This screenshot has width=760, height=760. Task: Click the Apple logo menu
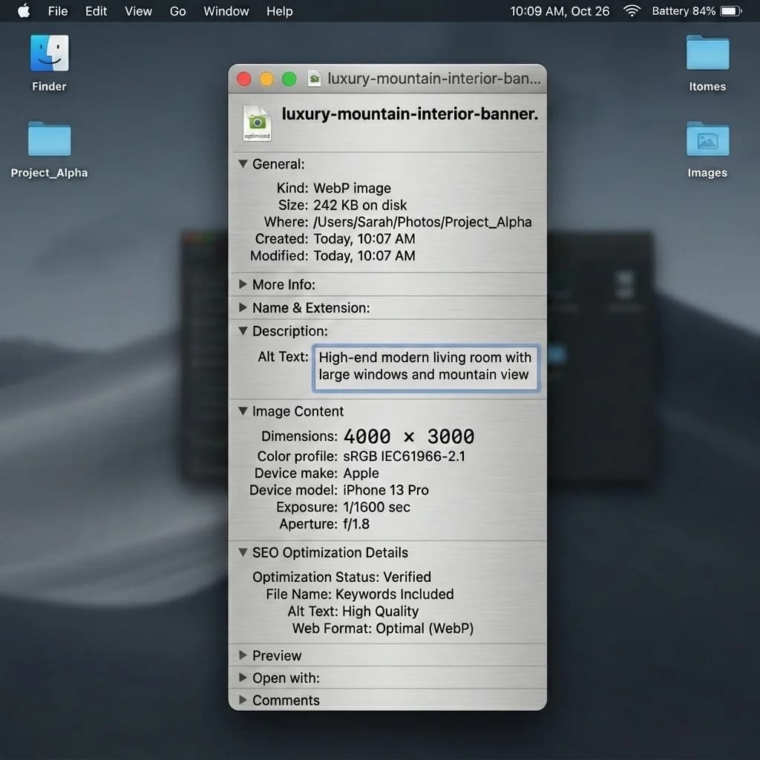[x=24, y=10]
